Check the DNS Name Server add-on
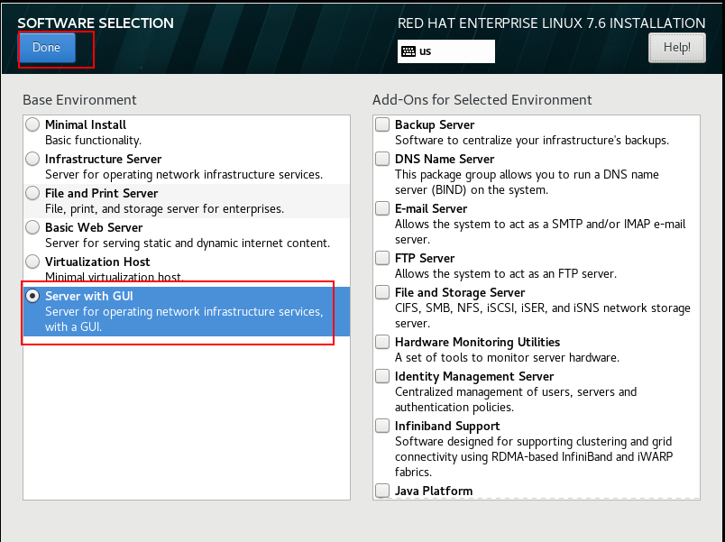 383,160
